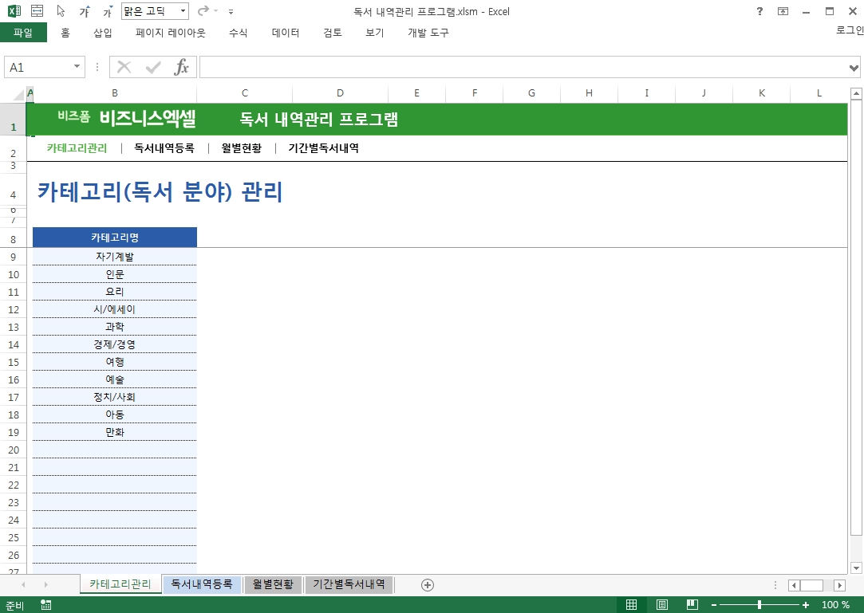Click vertical scrollbar up arrow
864x613 pixels.
(x=856, y=94)
